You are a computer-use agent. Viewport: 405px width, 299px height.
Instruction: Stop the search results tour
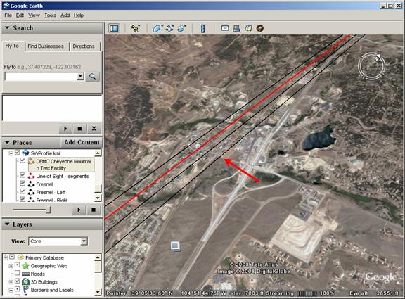click(79, 129)
